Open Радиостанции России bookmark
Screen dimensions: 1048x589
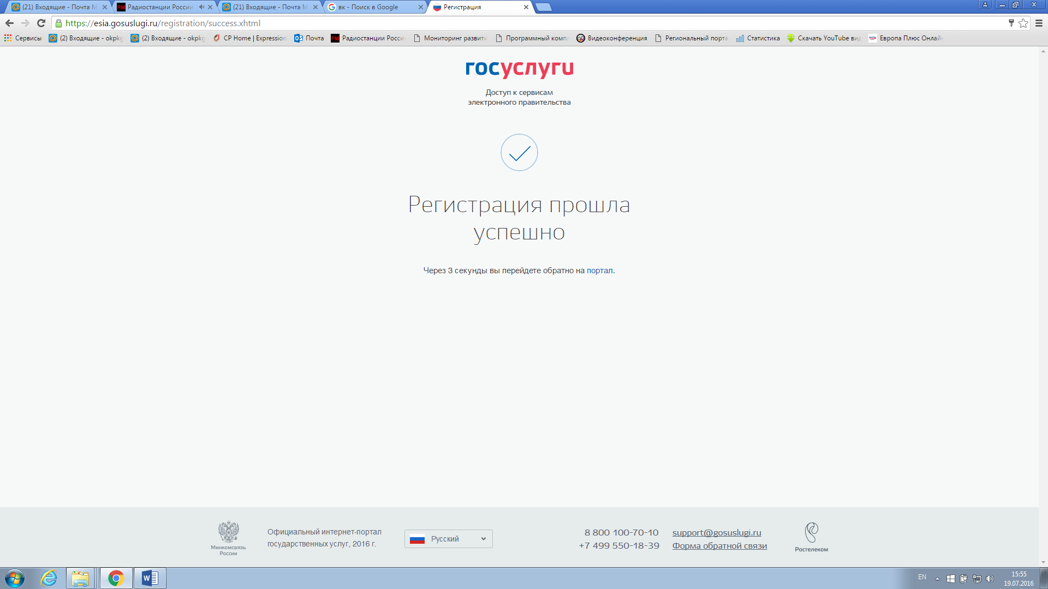click(368, 38)
